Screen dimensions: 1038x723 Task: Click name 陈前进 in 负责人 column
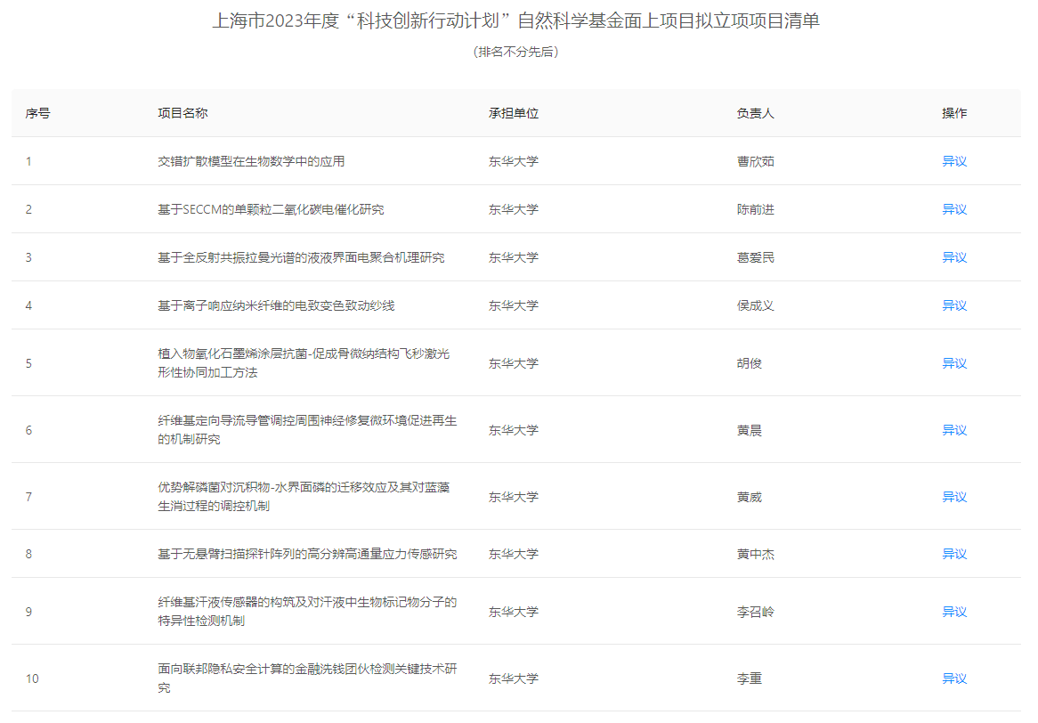755,209
